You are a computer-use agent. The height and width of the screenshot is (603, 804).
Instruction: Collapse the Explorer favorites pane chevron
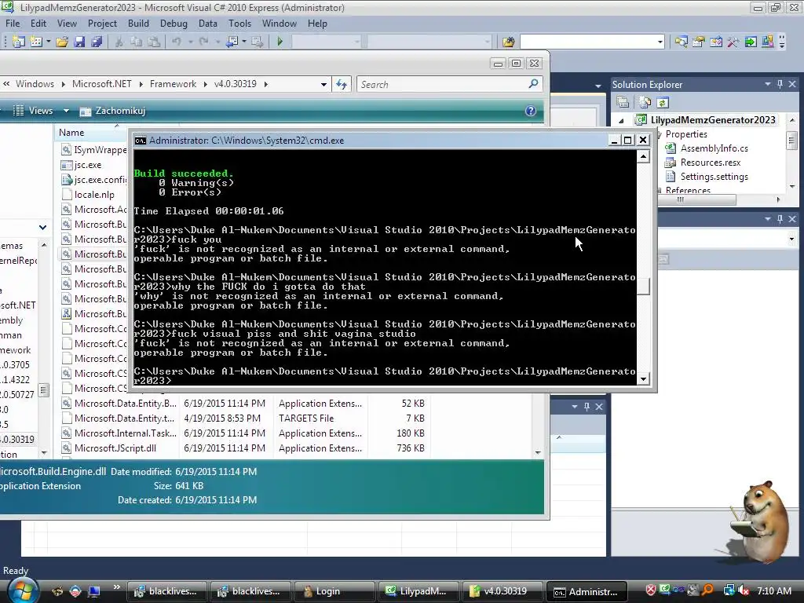point(42,227)
